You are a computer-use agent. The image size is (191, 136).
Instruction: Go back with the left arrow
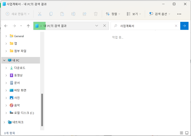pos(6,26)
